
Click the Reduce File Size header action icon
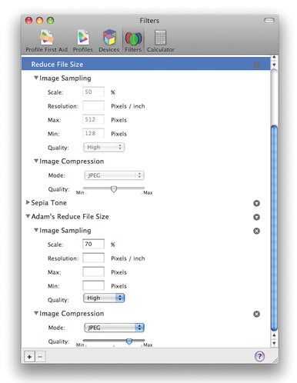click(256, 65)
